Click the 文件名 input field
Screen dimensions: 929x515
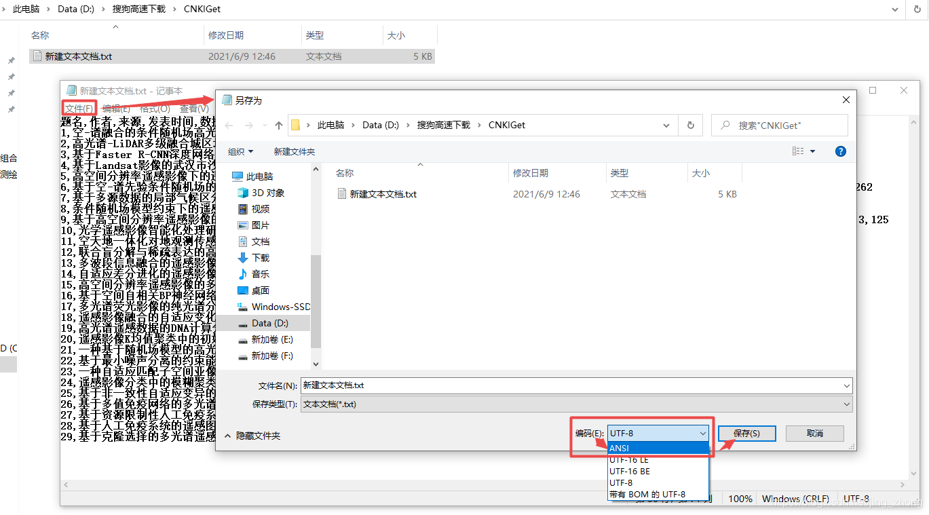(x=576, y=385)
